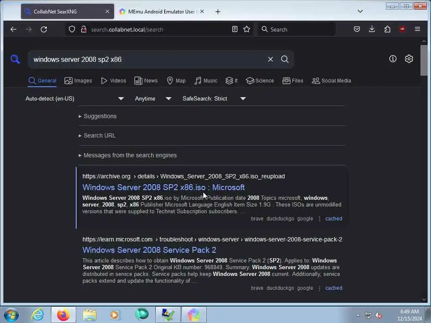Switch to the MEmu Android Emulator tab
This screenshot has height=323, width=431.
click(161, 11)
